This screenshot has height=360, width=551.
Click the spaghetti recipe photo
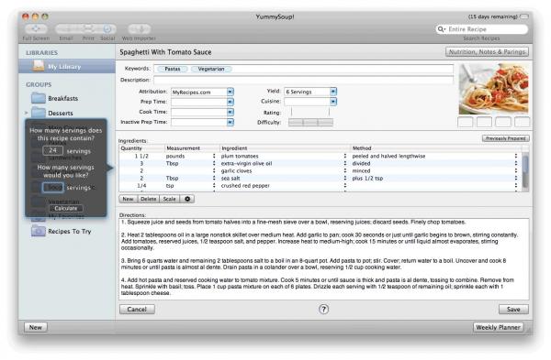click(493, 89)
